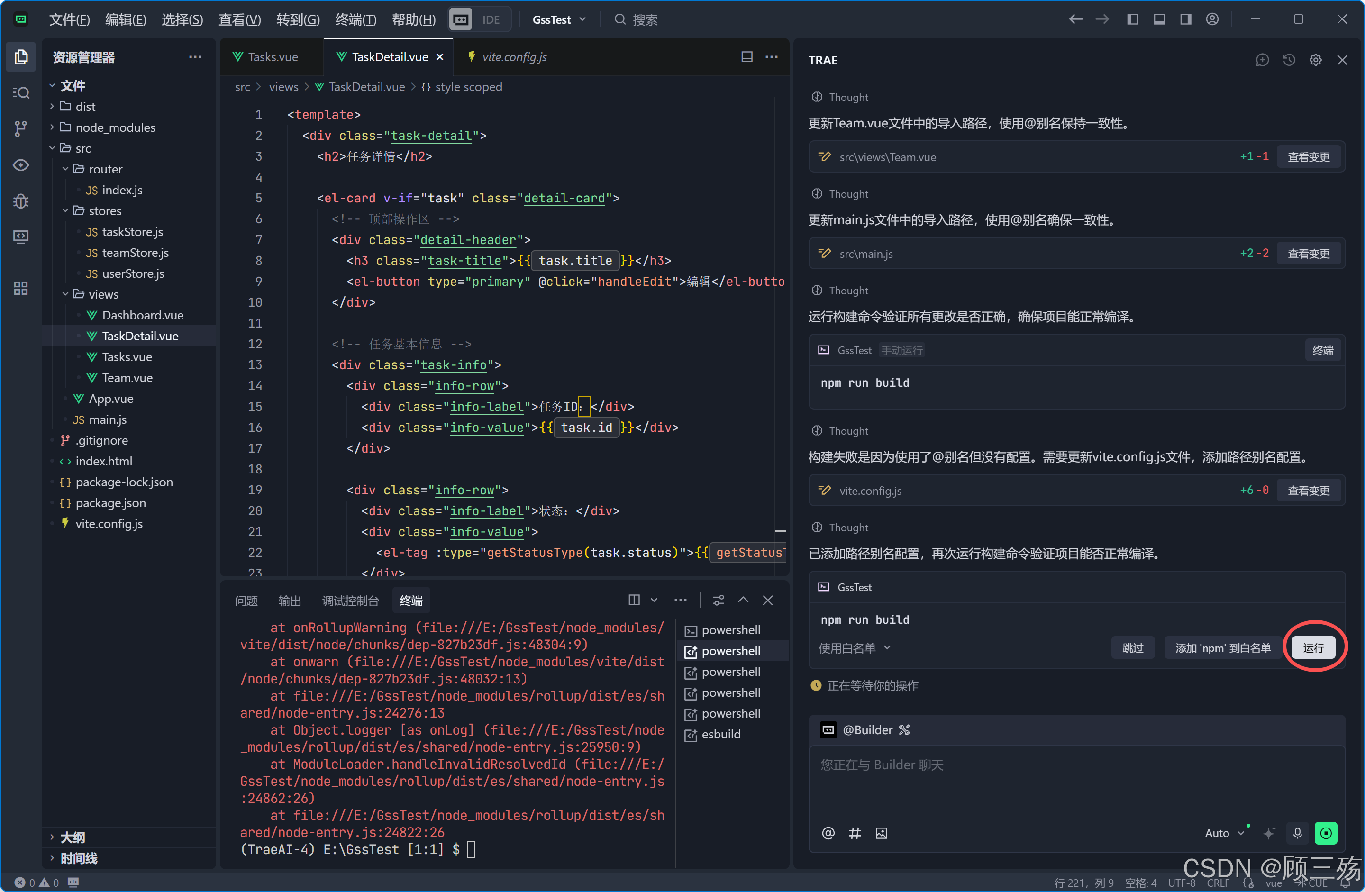The width and height of the screenshot is (1365, 892).
Task: Open the Run and Debug bug icon
Action: pyautogui.click(x=21, y=201)
